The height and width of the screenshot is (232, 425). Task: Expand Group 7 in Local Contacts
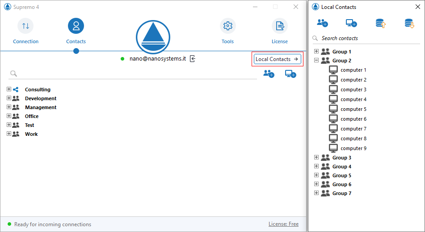pos(316,193)
